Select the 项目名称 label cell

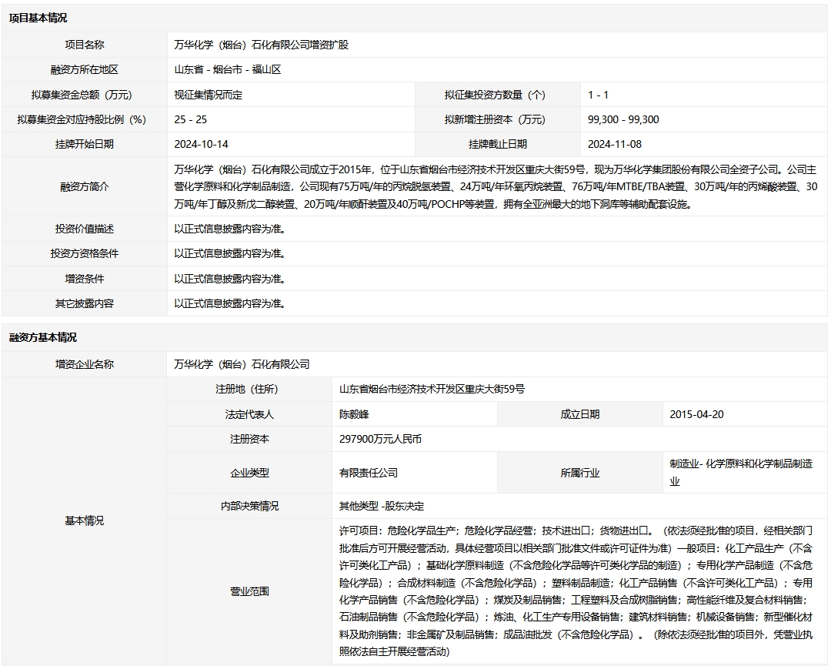85,45
